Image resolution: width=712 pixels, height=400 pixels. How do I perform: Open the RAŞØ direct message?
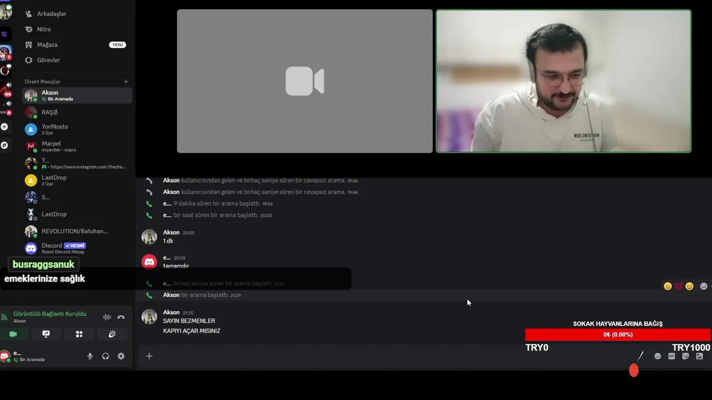(x=77, y=112)
